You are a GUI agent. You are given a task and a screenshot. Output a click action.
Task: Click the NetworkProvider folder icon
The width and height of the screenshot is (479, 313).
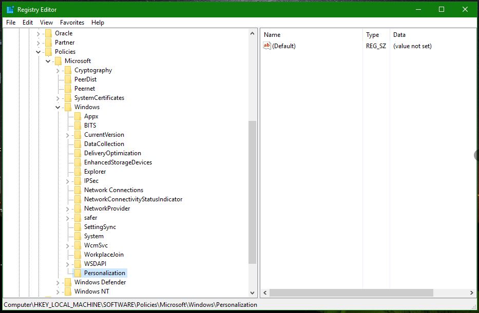pyautogui.click(x=78, y=208)
